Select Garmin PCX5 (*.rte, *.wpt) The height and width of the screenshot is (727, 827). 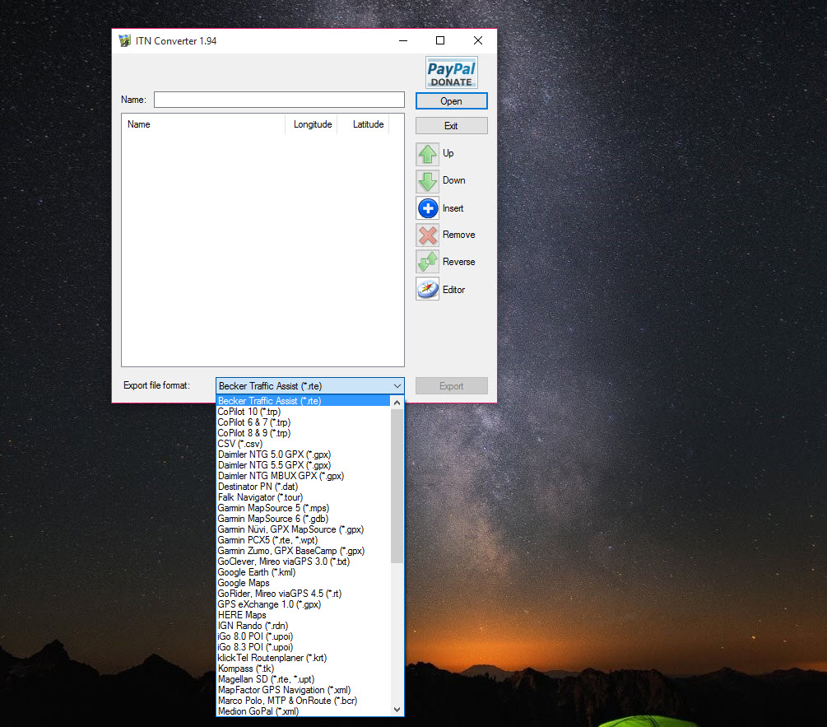(304, 540)
